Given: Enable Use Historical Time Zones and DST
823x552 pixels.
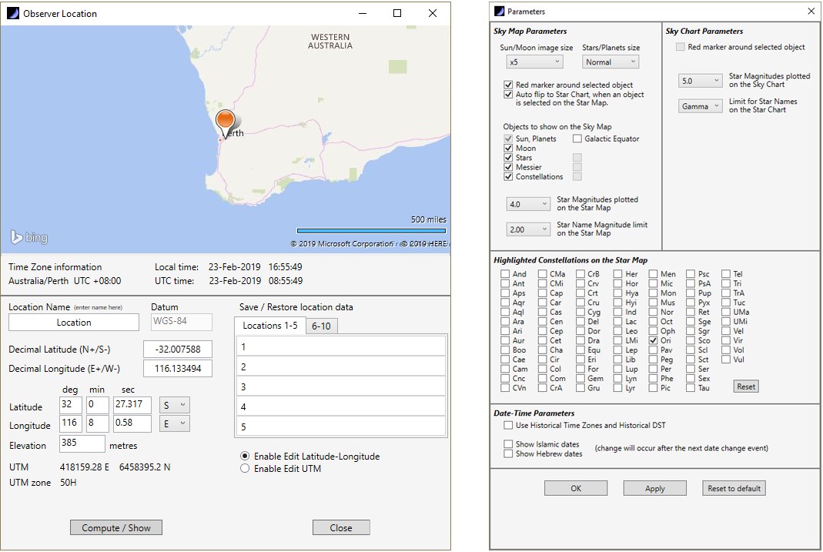Looking at the screenshot, I should coord(508,425).
